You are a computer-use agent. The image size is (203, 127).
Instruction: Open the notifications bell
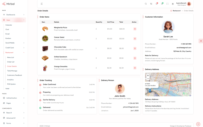157,4
